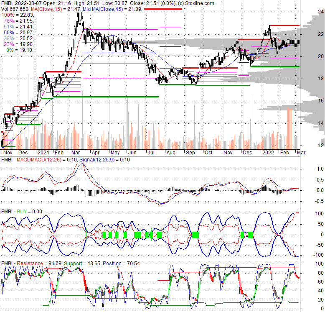Click the '2022' year label on time axis
The height and width of the screenshot is (312, 325).
click(268, 153)
